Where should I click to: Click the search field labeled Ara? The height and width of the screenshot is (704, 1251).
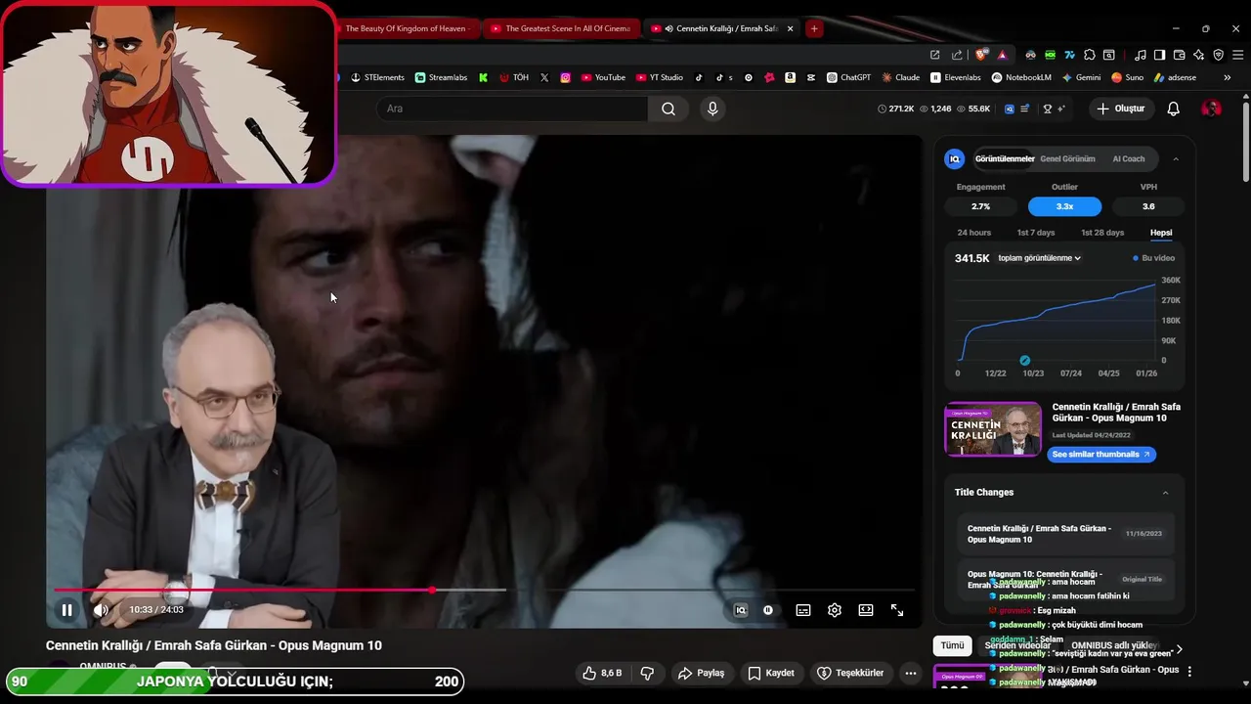coord(511,109)
